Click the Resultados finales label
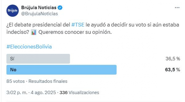 coord(48,81)
